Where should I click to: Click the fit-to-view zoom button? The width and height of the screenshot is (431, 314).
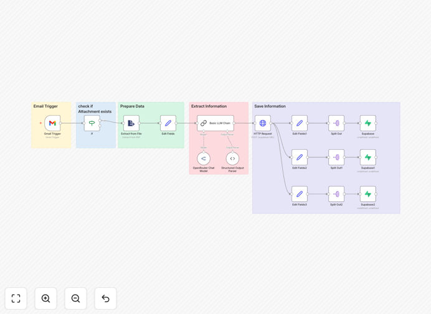(16, 298)
